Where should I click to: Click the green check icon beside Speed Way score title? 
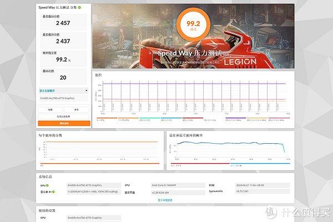point(79,7)
